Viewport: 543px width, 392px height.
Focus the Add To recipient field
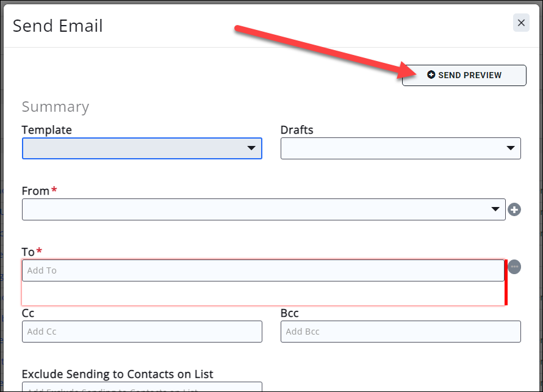(x=262, y=270)
